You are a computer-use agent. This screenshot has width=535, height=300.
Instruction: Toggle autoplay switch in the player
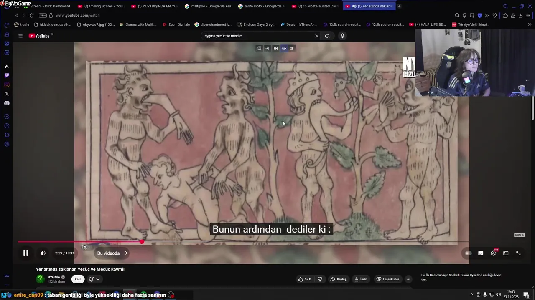point(468,253)
